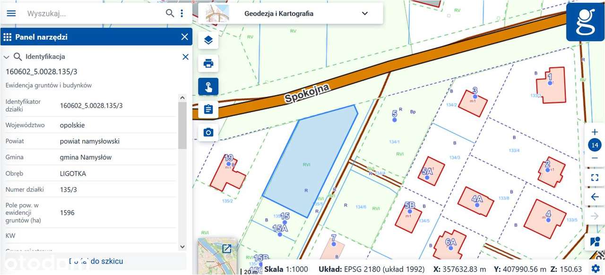Viewport: 605px width, 275px height.
Task: Click the camera snapshot icon
Action: (x=208, y=133)
